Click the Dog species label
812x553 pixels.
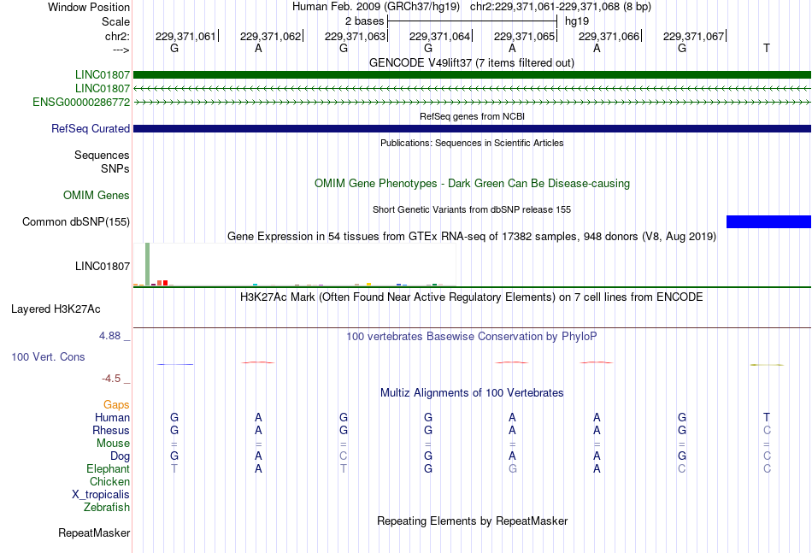[121, 456]
